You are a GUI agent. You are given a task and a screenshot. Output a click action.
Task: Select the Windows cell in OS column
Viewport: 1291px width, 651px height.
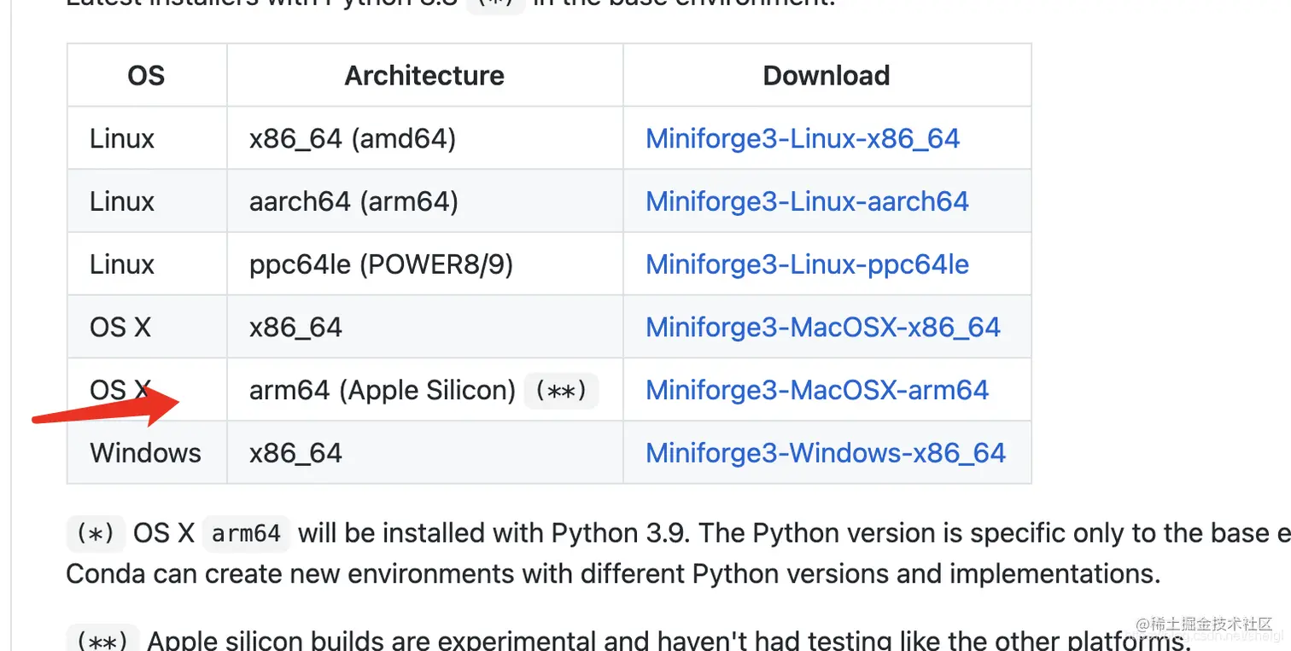coord(145,453)
